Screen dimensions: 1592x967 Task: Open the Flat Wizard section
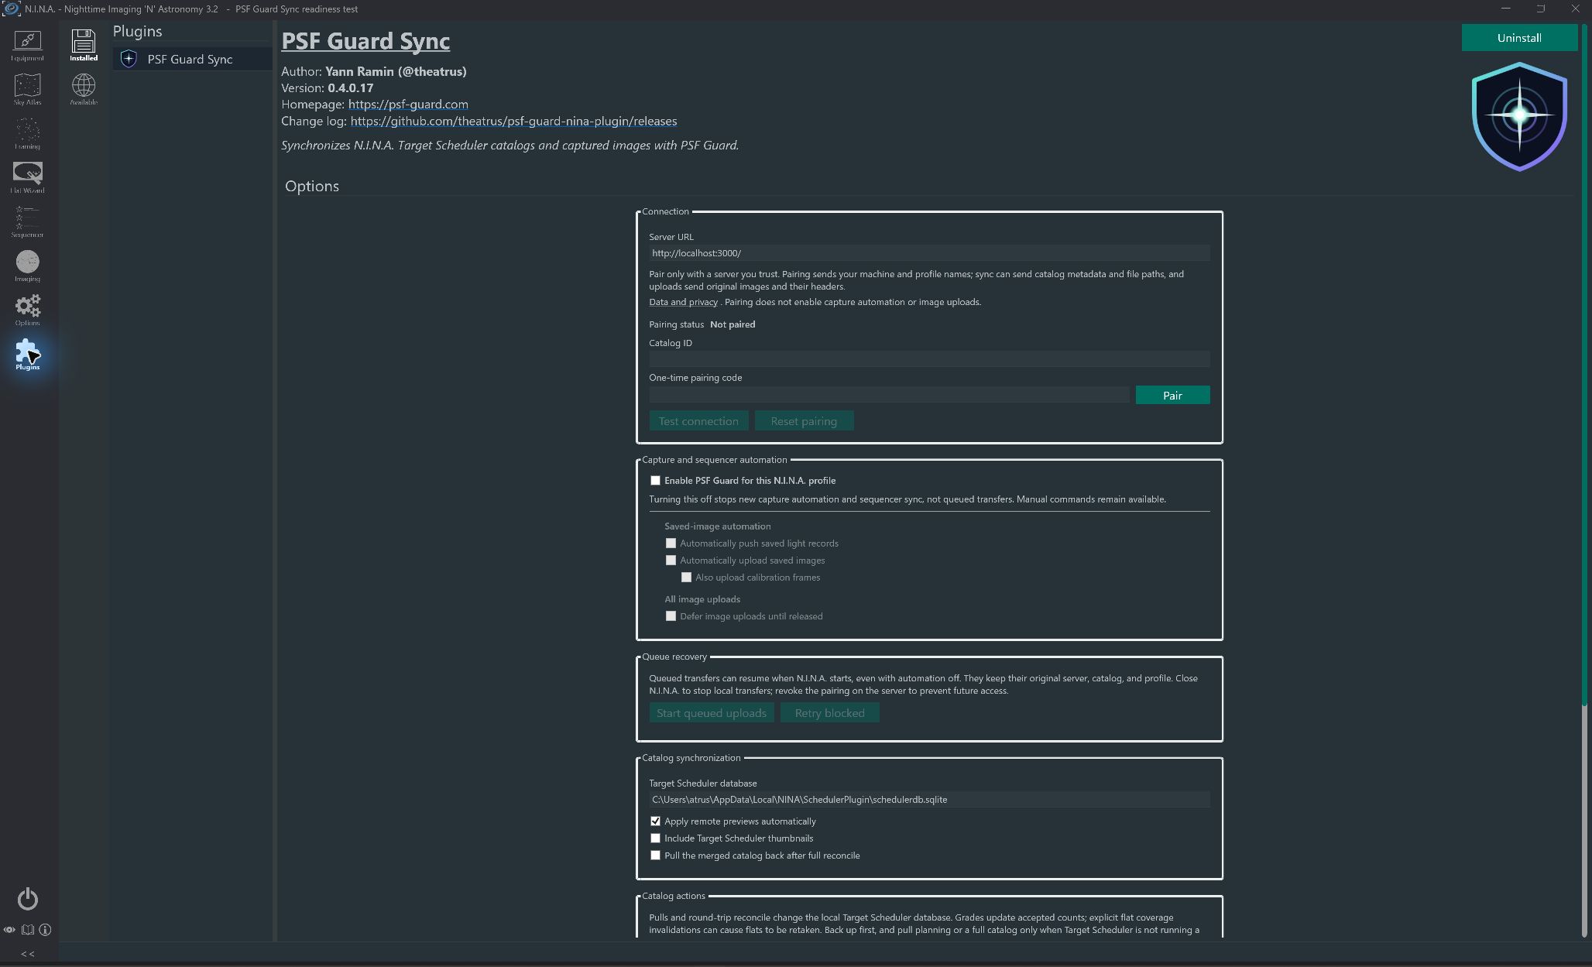click(x=27, y=177)
